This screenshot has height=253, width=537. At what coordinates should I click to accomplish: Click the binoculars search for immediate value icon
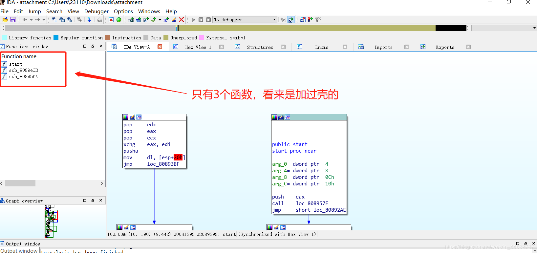(x=54, y=20)
